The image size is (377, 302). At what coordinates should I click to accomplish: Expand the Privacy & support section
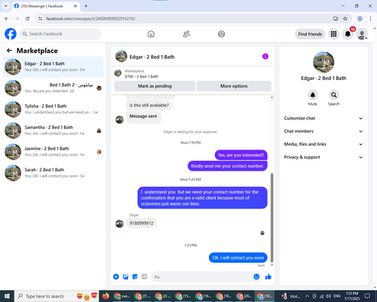point(323,157)
